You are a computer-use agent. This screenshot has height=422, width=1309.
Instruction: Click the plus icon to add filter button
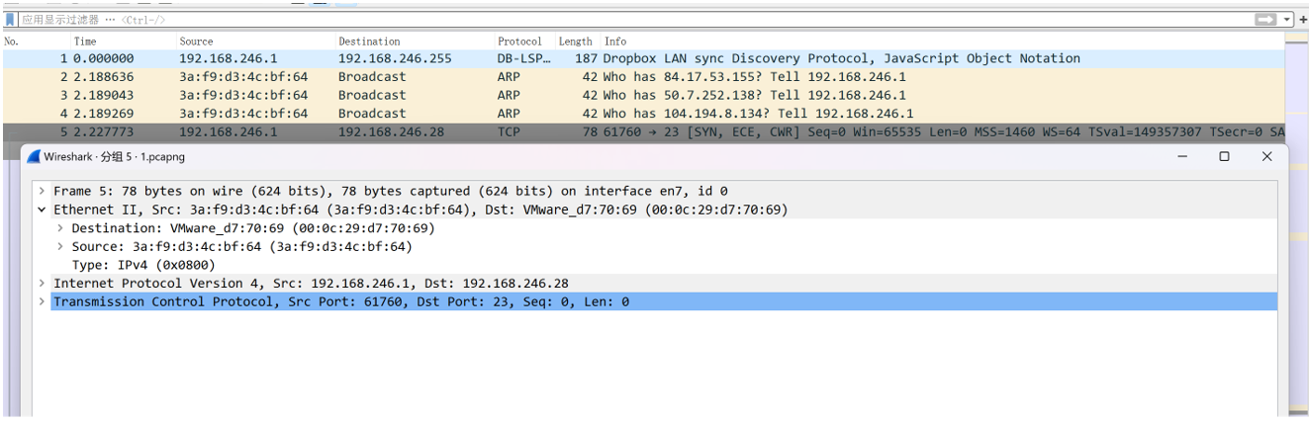click(x=1303, y=20)
